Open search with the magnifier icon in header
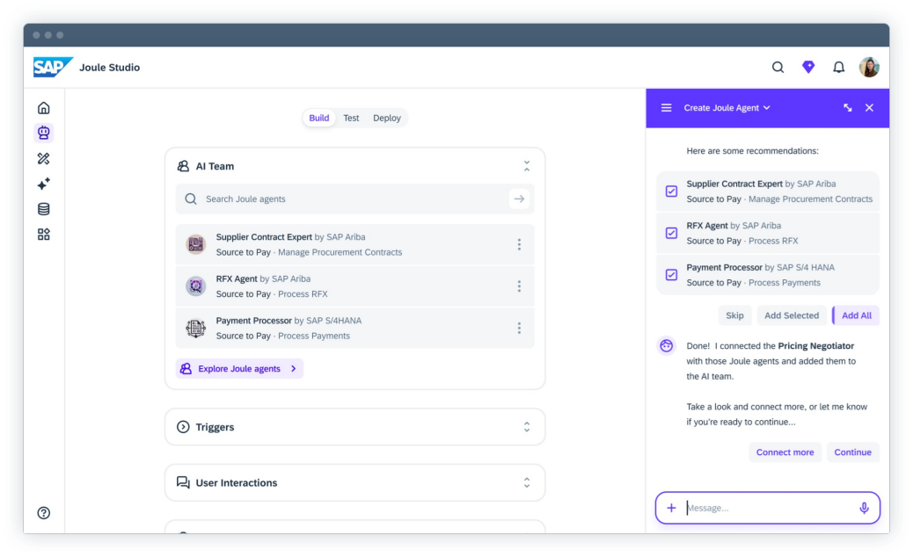Screen dimensions: 913x557 tap(778, 68)
